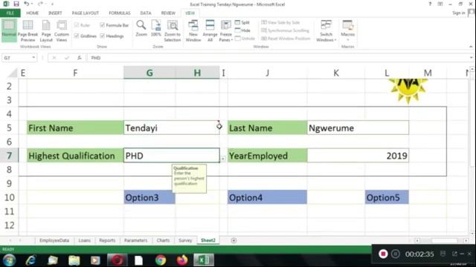Pause the screen recording
This screenshot has height=267, width=476.
(x=395, y=254)
